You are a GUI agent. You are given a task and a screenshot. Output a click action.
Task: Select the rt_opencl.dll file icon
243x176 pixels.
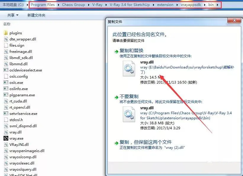pyautogui.click(x=6, y=107)
